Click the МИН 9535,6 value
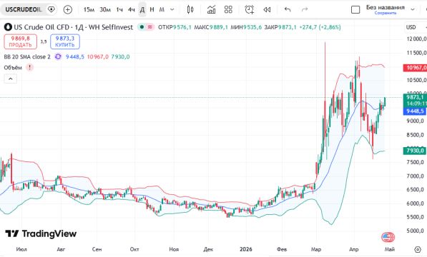The image size is (427, 257). (246, 27)
